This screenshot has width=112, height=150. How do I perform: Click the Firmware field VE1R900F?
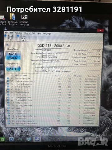(x=55, y=50)
